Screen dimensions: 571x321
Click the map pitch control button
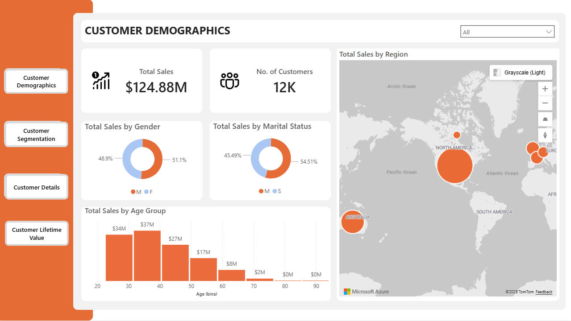tap(545, 119)
